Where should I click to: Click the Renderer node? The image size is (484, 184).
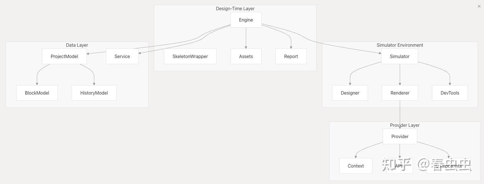(400, 93)
